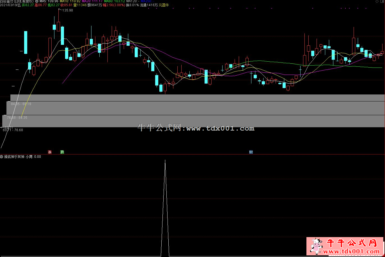Click the turnover 额9641万 value
This screenshot has height=257, width=385.
coord(95,5)
